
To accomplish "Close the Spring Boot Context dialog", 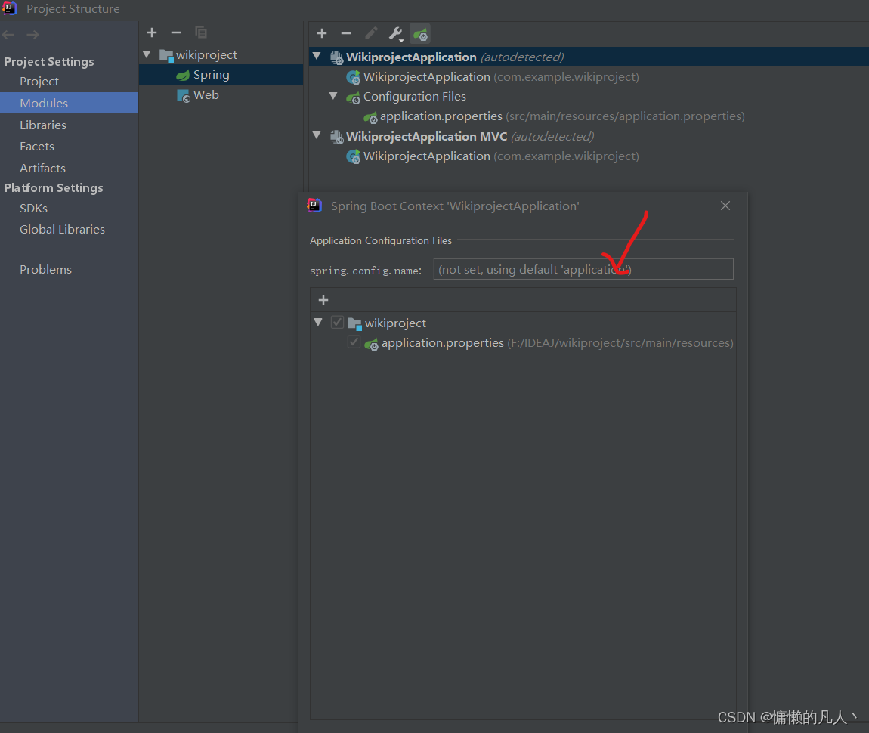I will pyautogui.click(x=725, y=206).
